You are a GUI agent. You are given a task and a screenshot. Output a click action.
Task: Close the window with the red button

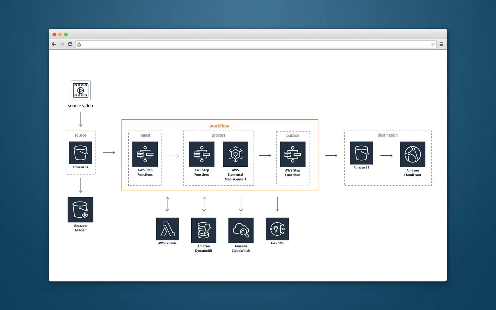click(54, 34)
